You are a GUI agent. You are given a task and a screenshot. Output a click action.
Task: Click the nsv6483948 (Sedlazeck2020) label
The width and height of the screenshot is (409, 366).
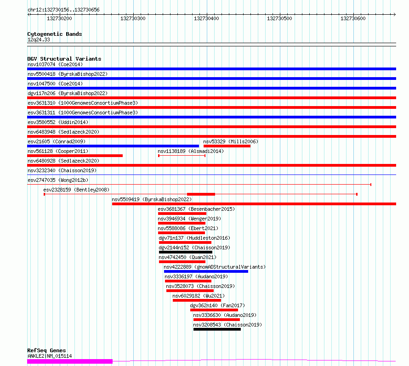[63, 132]
